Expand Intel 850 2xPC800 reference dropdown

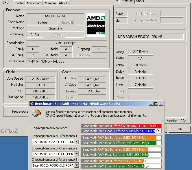click(x=77, y=165)
